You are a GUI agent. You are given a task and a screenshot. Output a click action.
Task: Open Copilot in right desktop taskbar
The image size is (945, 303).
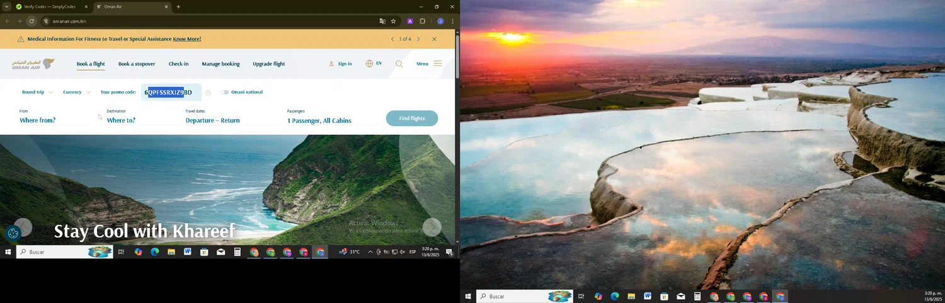(x=598, y=297)
